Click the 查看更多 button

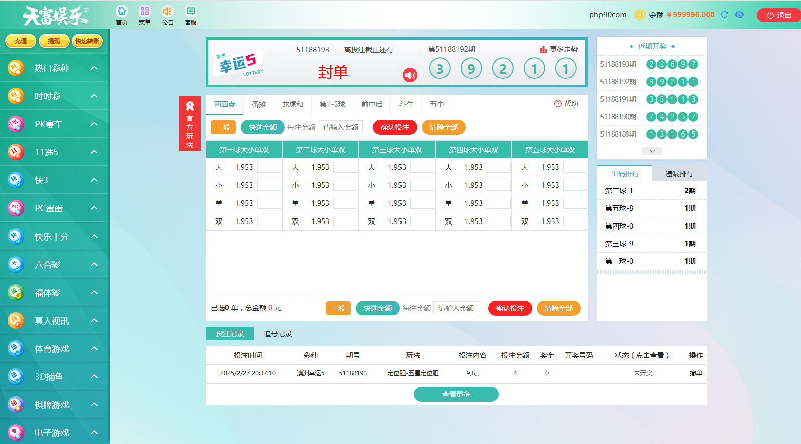(x=456, y=394)
